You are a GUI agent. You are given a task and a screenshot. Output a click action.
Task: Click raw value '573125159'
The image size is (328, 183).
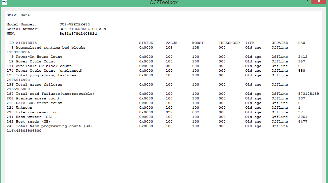point(308,94)
